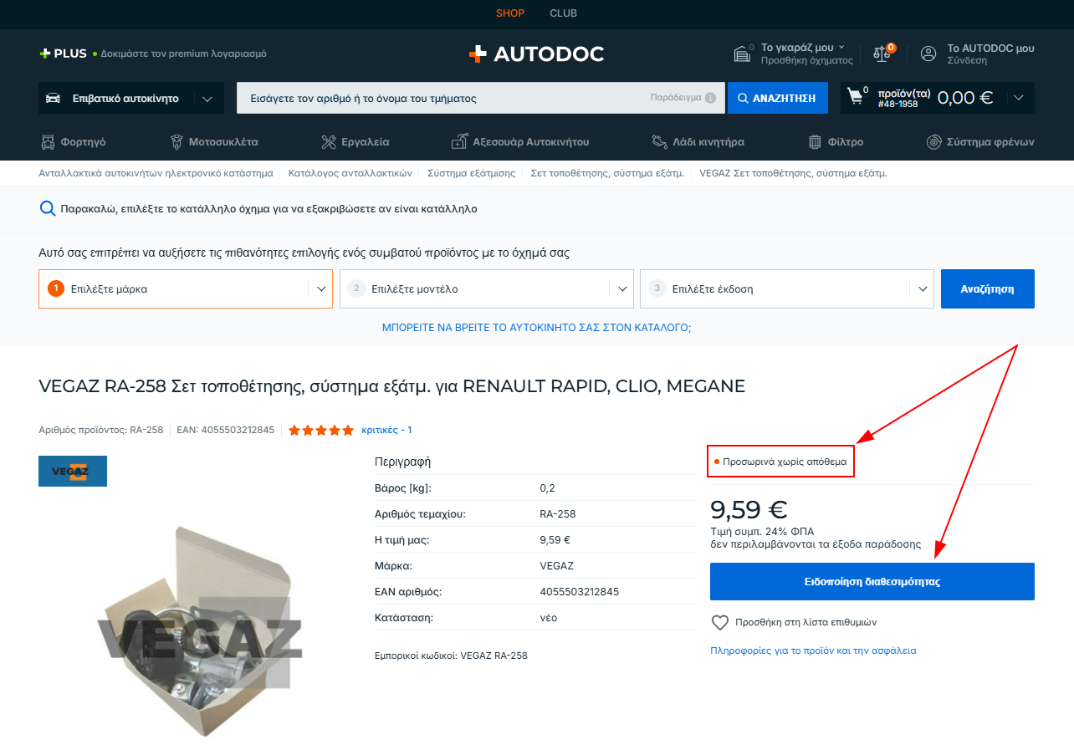
Task: Click Προσθήκη στη λίστα επιθυμιών link
Action: (x=805, y=623)
